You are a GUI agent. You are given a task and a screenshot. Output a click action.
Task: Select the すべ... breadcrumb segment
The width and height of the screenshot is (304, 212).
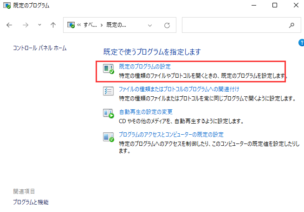tap(90, 25)
